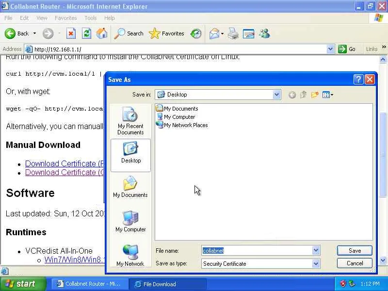The height and width of the screenshot is (291, 388).
Task: Click page scrollbar down arrow
Action: 383,260
